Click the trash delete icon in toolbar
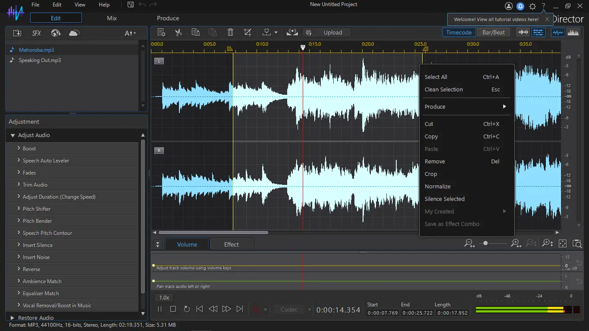 (230, 32)
